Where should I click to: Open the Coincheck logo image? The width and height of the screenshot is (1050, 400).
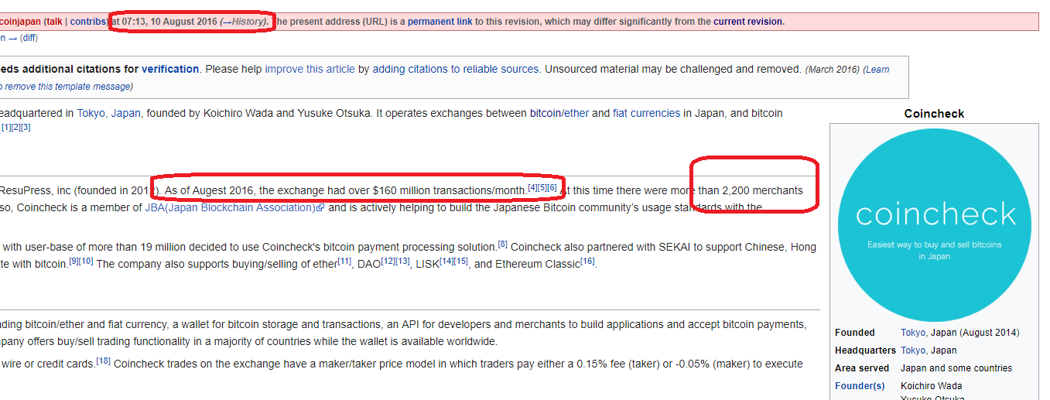[x=934, y=224]
